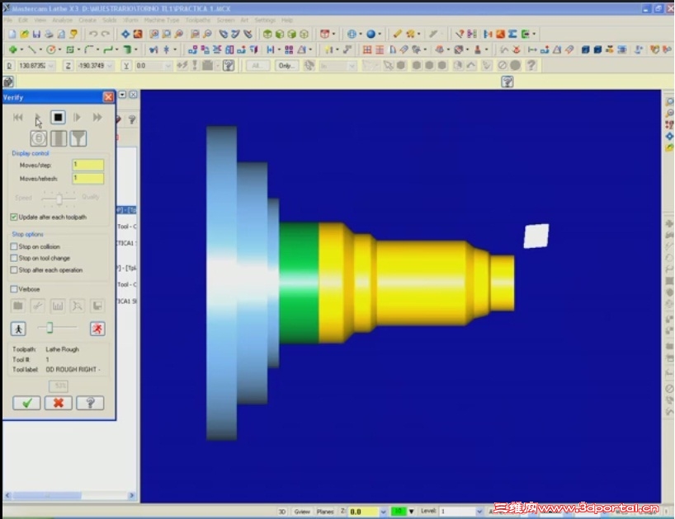Click the Verify dialog help button
This screenshot has height=519, width=675.
tap(90, 403)
